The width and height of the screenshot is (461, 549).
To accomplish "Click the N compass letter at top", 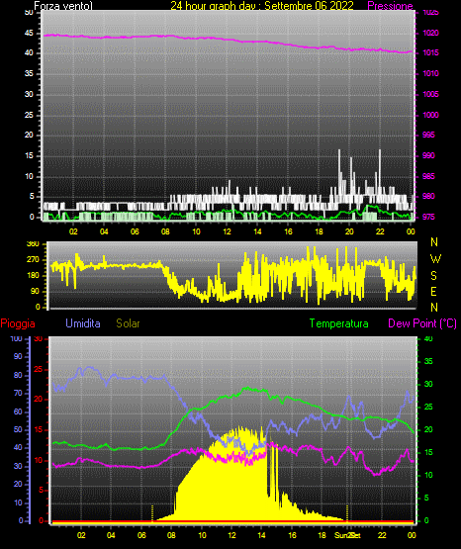I will 434,242.
